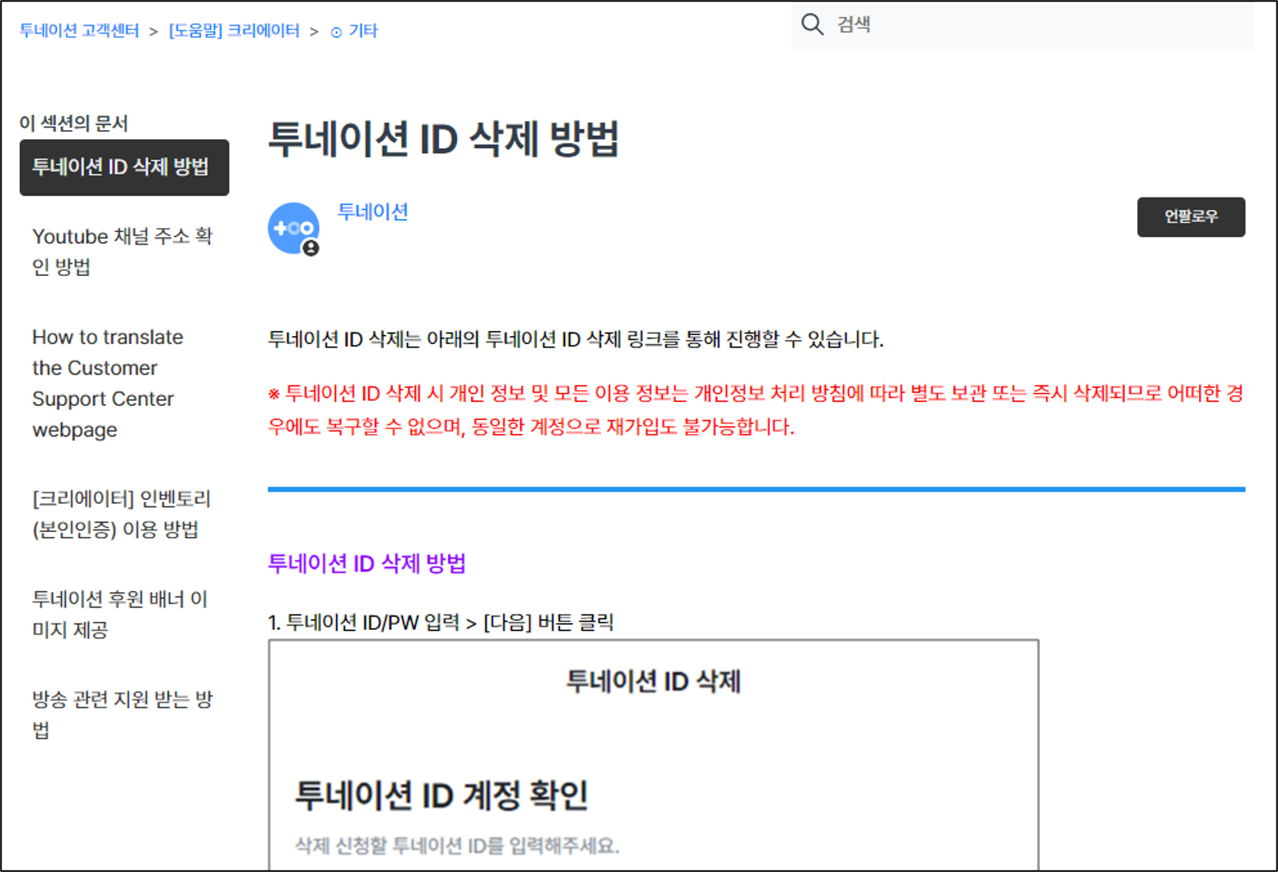
Task: Open sidebar article [크리에이터] 인벤토리(본인인증) 이용 방법
Action: [122, 514]
